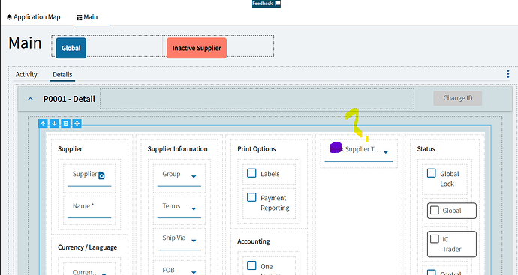Enable the Payment Reporting checkbox
The image size is (518, 275).
251,197
